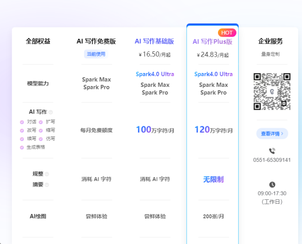Click the checkmark next to 续写
The width and height of the screenshot is (302, 244).
22,139
